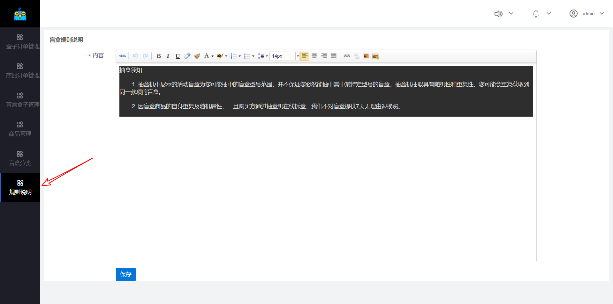This screenshot has height=304, width=613.
Task: Click the admin username
Action: point(588,14)
